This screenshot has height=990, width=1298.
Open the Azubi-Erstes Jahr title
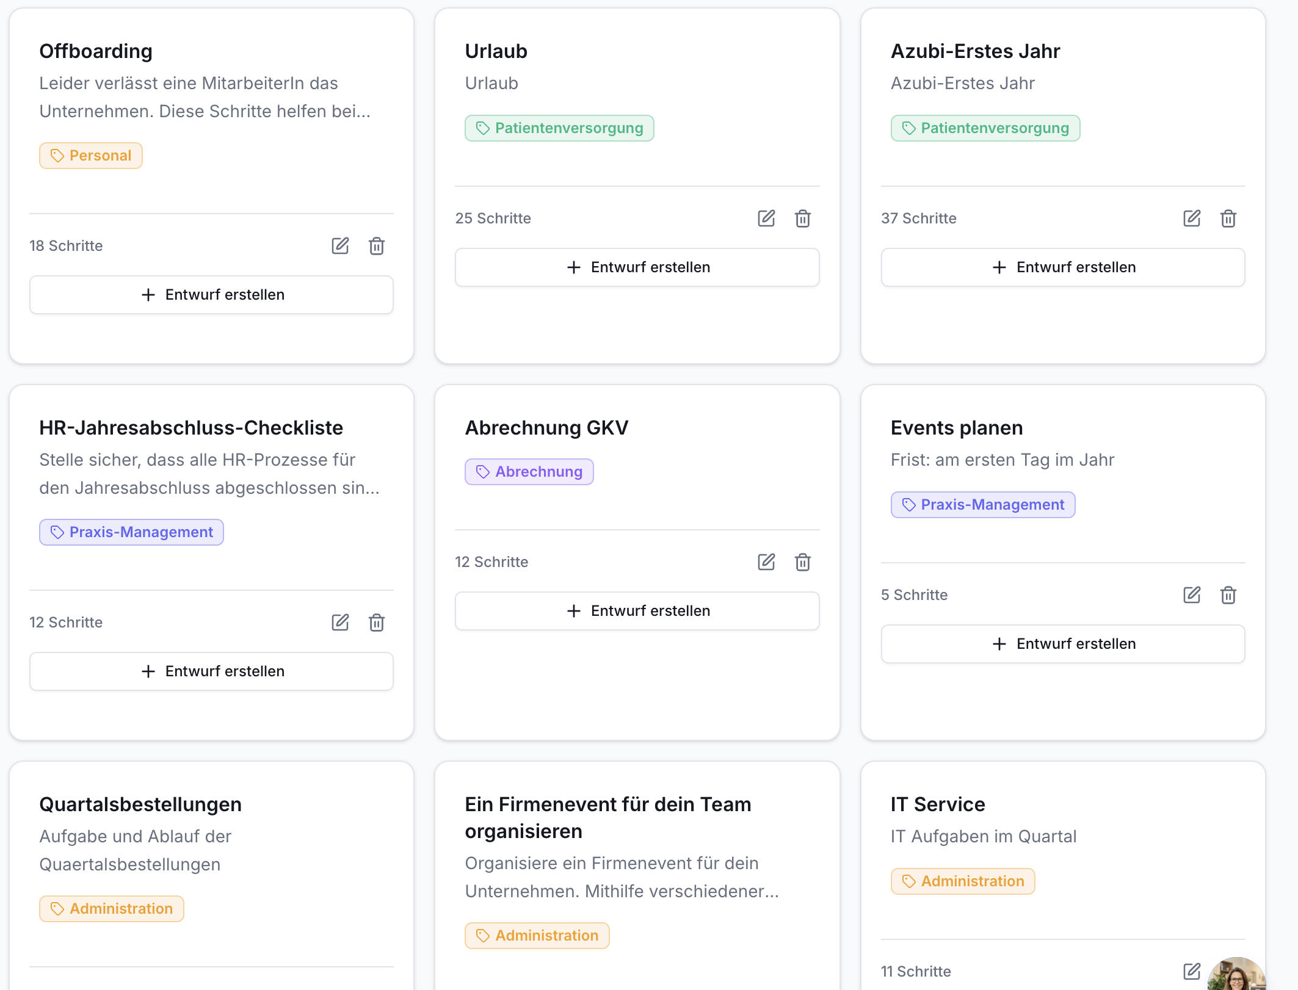pyautogui.click(x=975, y=51)
